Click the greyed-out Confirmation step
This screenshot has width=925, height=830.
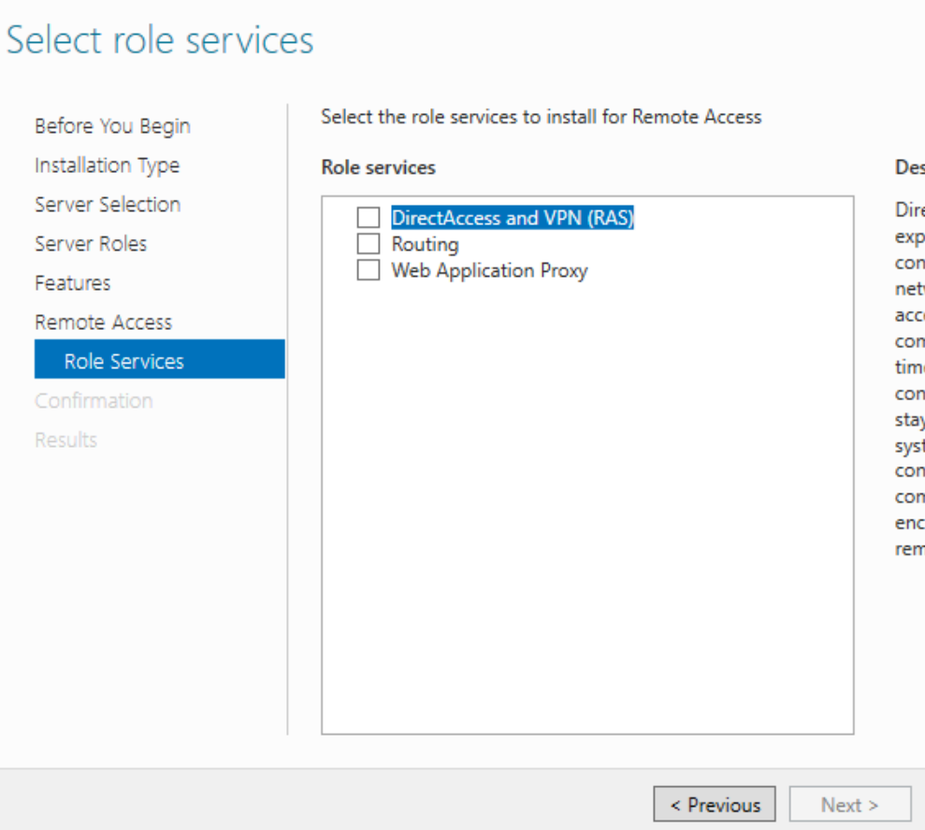[94, 401]
